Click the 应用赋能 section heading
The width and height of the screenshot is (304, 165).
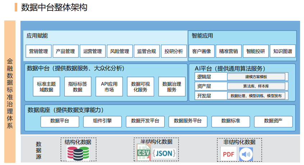37,36
